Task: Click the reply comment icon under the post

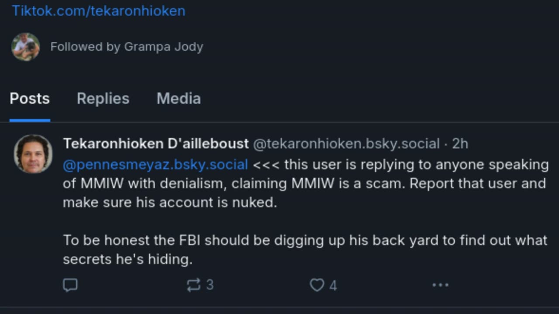Action: pos(70,285)
